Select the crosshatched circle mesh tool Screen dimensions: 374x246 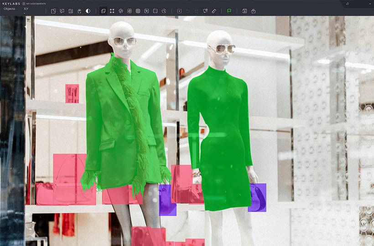(x=138, y=11)
